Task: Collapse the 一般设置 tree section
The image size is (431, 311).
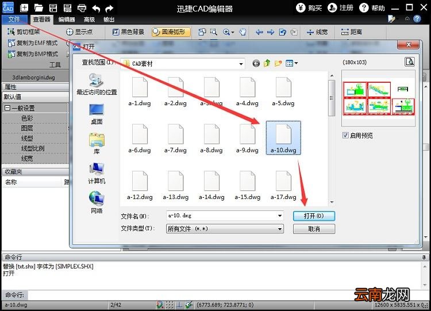Action: pos(7,108)
